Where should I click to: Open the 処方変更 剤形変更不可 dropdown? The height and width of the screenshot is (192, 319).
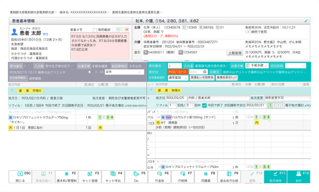coord(287,98)
